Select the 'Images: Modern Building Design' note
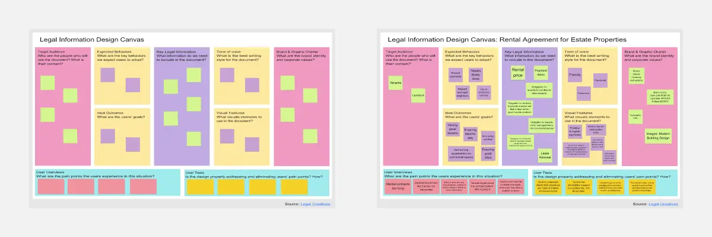The image size is (712, 237). [658, 137]
